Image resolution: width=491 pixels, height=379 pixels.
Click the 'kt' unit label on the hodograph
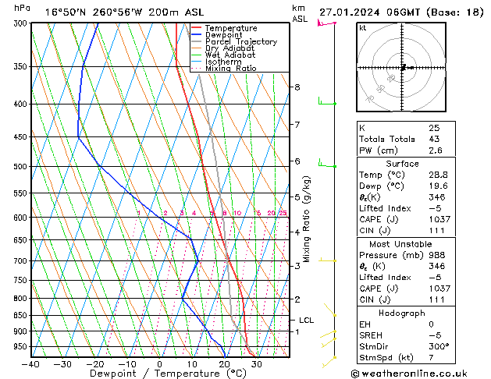363,28
